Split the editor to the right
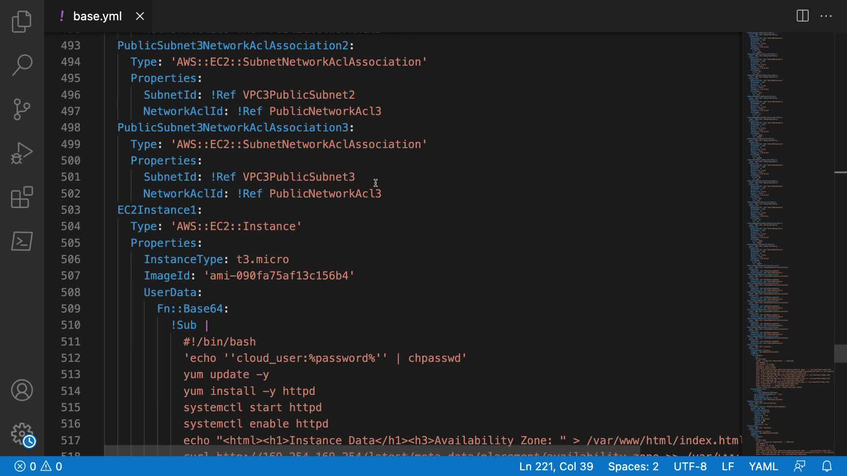Screen dimensions: 847x476 tap(802, 16)
